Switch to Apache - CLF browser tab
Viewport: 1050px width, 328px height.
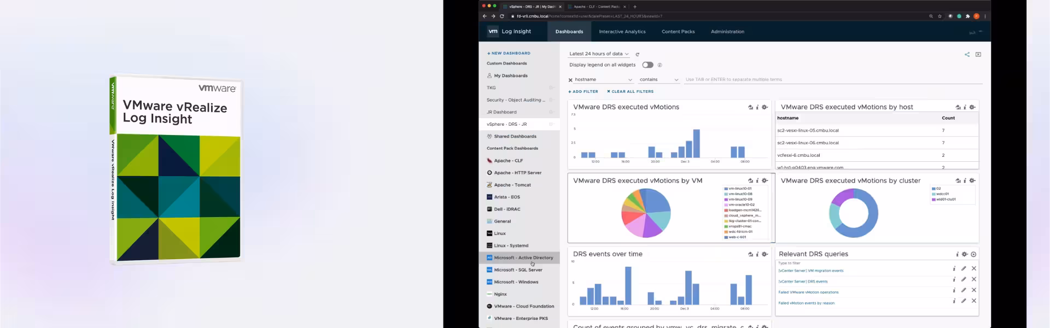pyautogui.click(x=596, y=7)
